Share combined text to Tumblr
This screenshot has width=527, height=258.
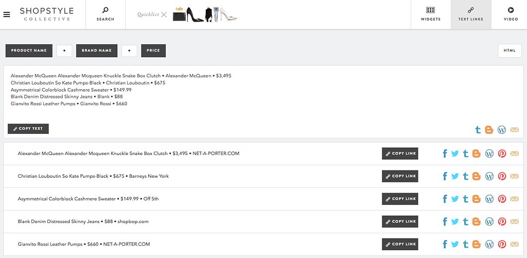click(478, 130)
